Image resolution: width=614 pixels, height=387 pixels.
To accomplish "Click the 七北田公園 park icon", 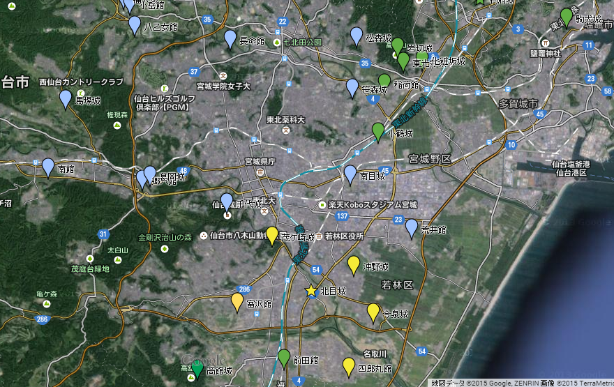I will tap(277, 43).
